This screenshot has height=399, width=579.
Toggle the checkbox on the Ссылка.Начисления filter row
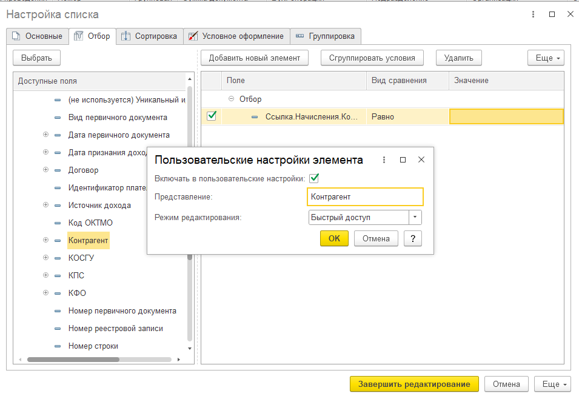[212, 116]
